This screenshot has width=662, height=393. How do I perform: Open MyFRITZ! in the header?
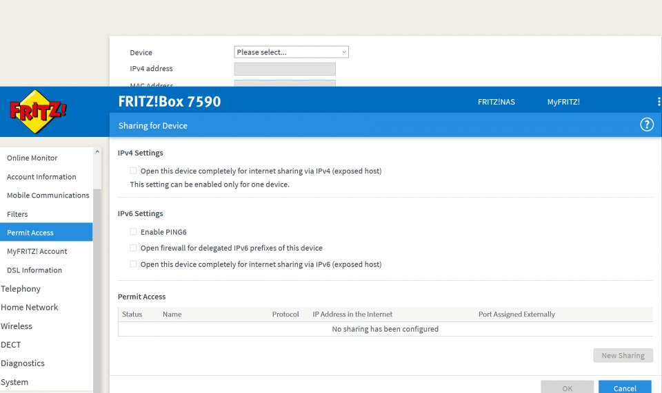[x=563, y=102]
